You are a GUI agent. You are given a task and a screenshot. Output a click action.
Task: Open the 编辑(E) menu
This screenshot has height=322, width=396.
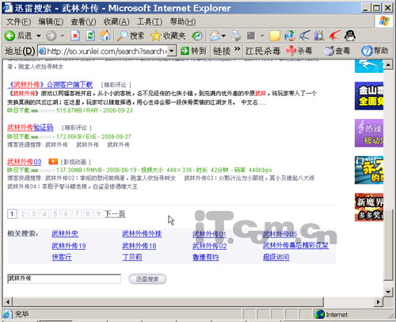tap(51, 21)
